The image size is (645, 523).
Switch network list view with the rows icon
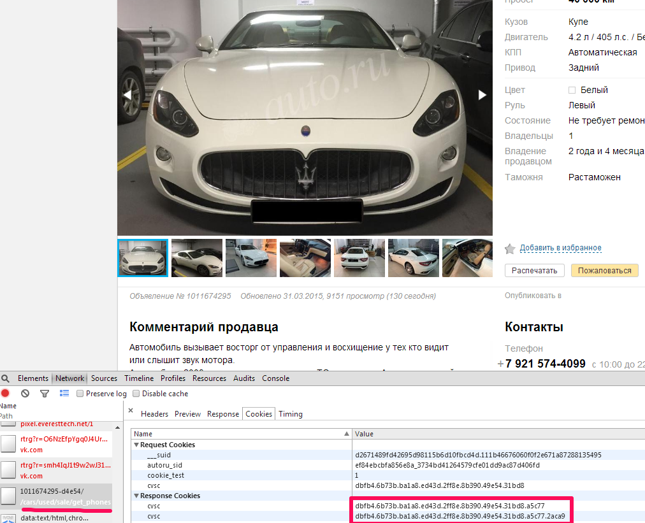(x=64, y=393)
